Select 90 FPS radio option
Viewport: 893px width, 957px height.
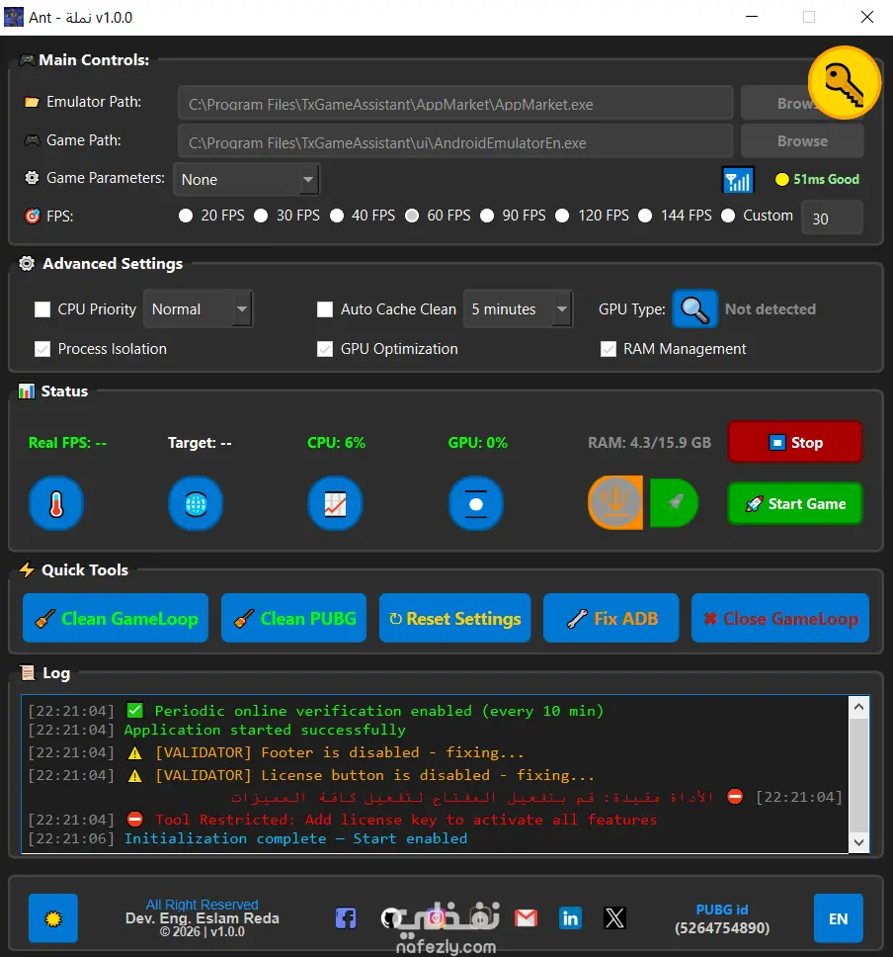[x=513, y=216]
